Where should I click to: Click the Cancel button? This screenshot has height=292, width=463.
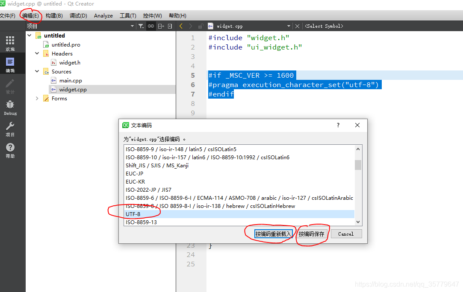tap(346, 234)
